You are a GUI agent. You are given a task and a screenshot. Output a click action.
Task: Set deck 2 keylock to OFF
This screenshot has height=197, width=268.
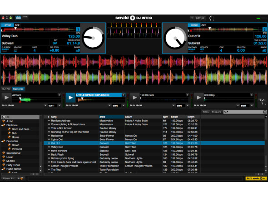(x=202, y=49)
